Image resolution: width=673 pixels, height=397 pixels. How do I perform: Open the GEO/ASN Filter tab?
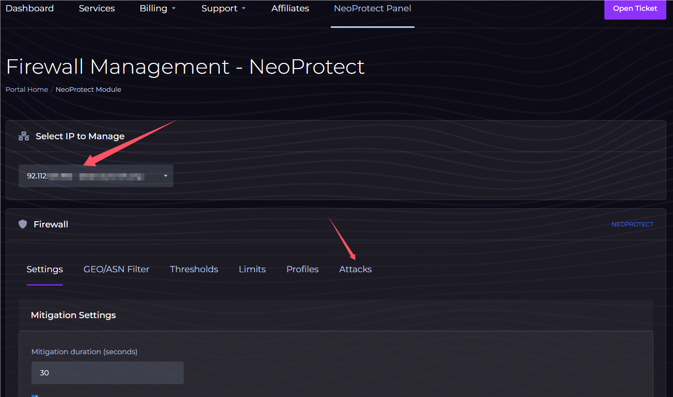[116, 269]
